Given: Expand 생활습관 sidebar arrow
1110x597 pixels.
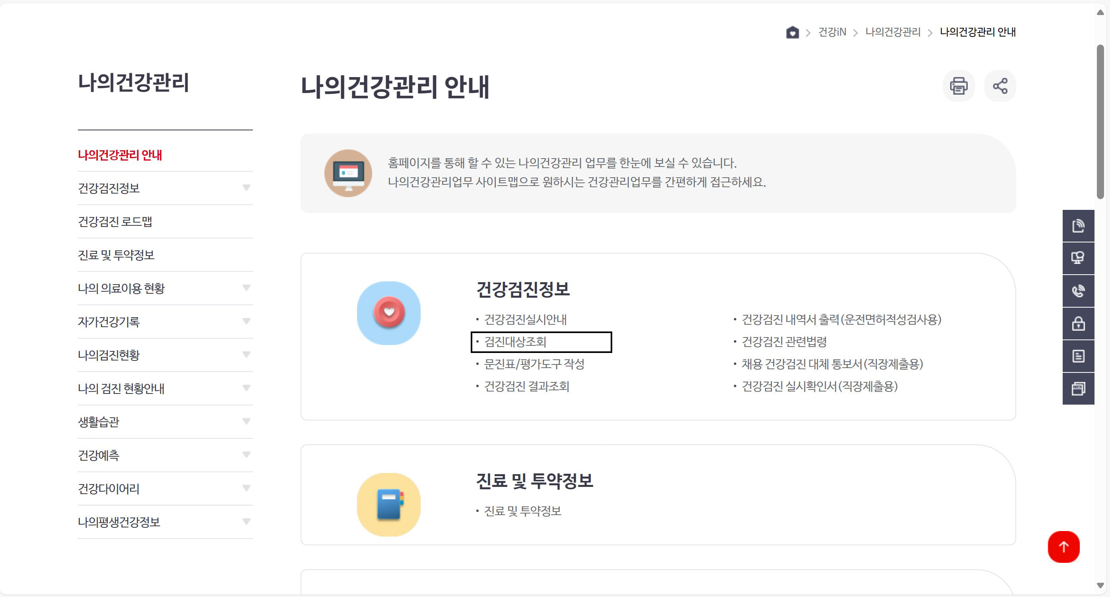Looking at the screenshot, I should click(x=246, y=422).
